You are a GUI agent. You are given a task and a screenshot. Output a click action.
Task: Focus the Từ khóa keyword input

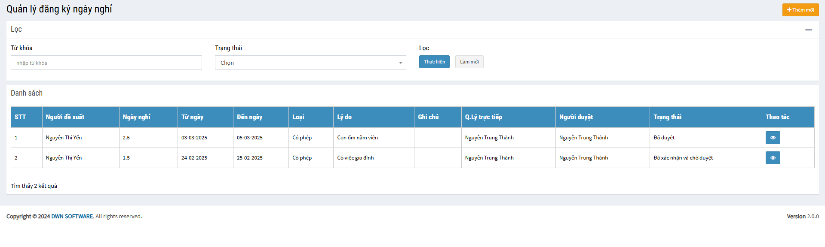(106, 63)
